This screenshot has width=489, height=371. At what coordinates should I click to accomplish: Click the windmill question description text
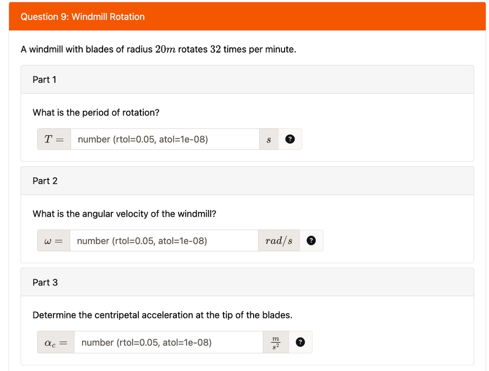(158, 49)
